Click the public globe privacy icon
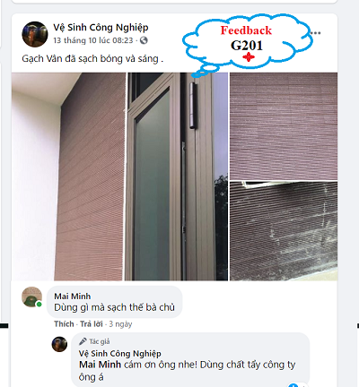 point(144,40)
